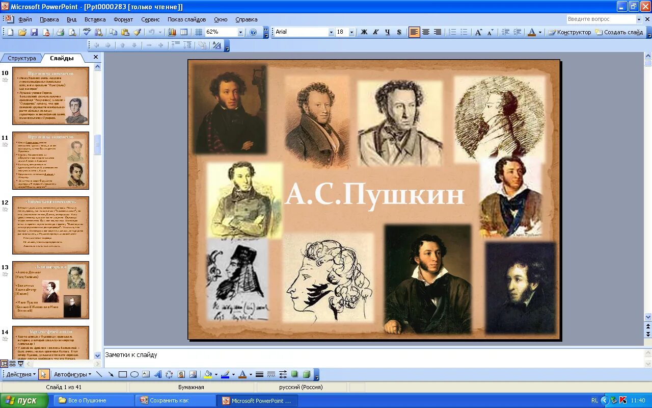Click the Open file folder icon

[22, 32]
